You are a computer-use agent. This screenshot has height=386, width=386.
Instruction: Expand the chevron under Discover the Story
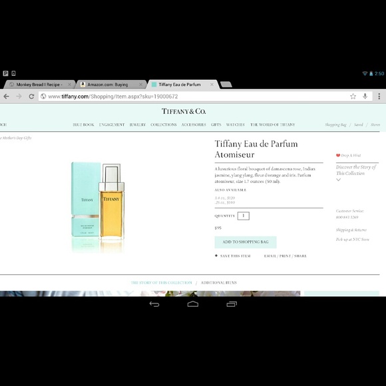pyautogui.click(x=339, y=180)
